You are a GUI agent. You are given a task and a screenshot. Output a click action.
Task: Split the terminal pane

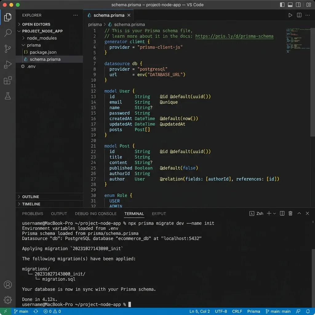(x=282, y=213)
